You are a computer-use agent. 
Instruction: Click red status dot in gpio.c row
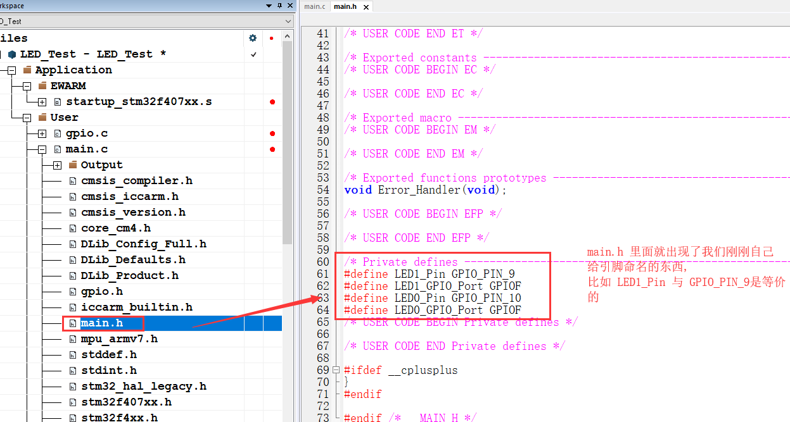click(272, 133)
